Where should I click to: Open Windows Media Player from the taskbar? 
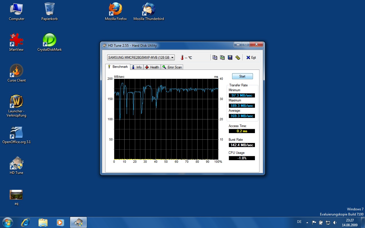[x=60, y=222]
